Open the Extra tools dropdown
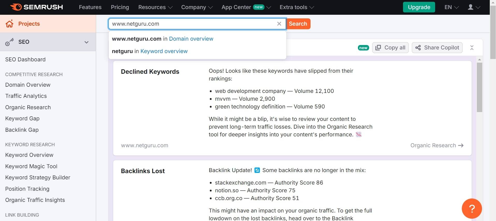 (297, 7)
